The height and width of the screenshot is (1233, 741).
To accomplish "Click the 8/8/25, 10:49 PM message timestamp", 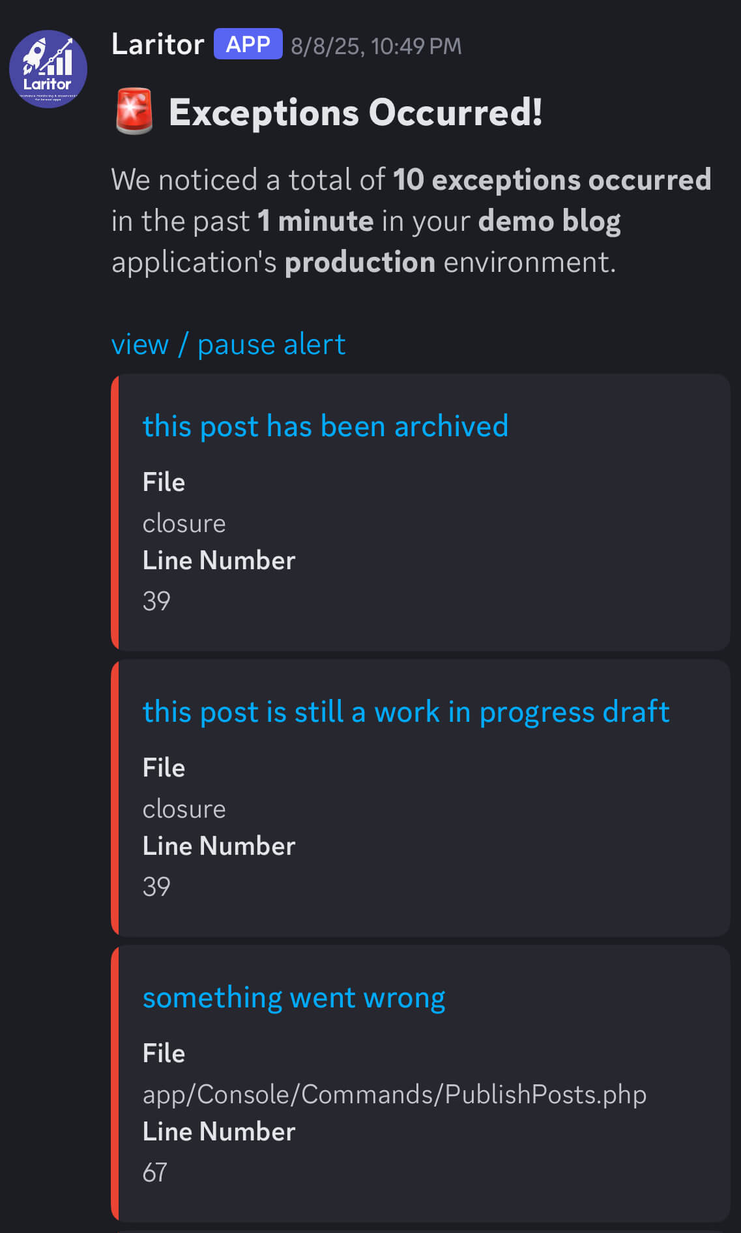I will [376, 46].
